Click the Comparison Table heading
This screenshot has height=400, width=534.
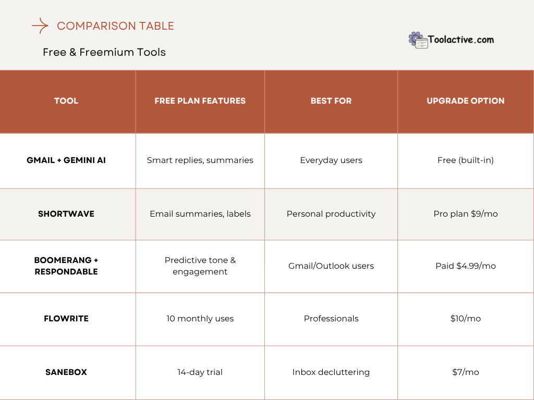pos(115,26)
